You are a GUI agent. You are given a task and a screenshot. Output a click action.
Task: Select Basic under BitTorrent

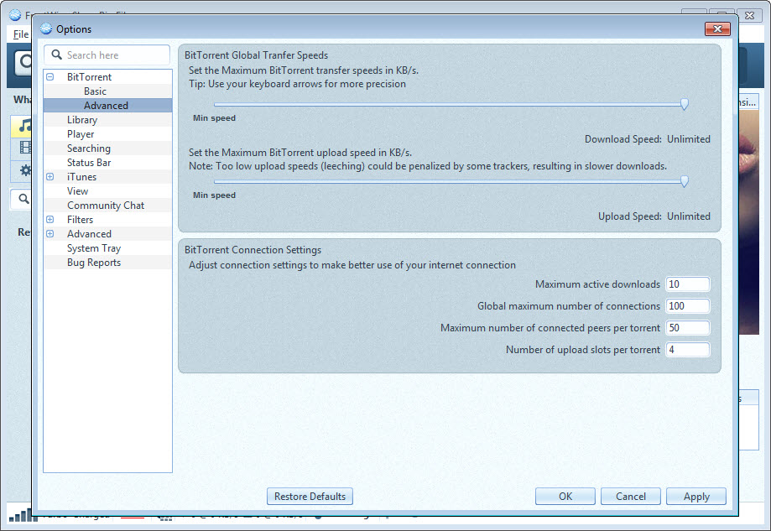(95, 91)
